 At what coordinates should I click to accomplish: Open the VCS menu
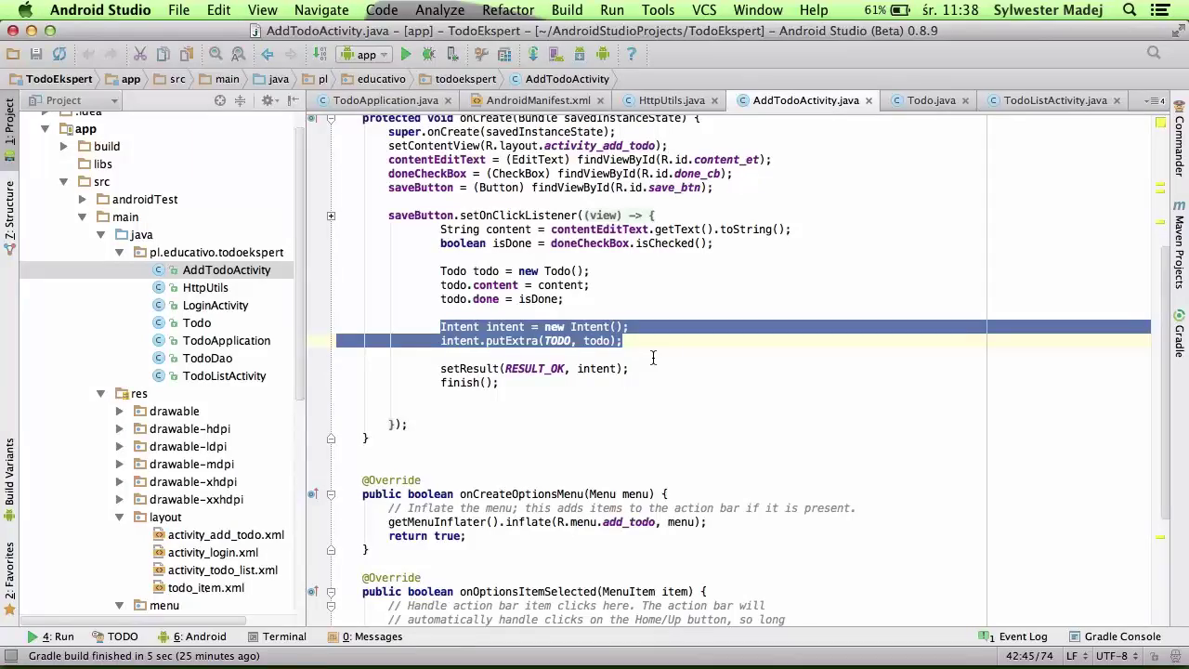click(x=704, y=10)
